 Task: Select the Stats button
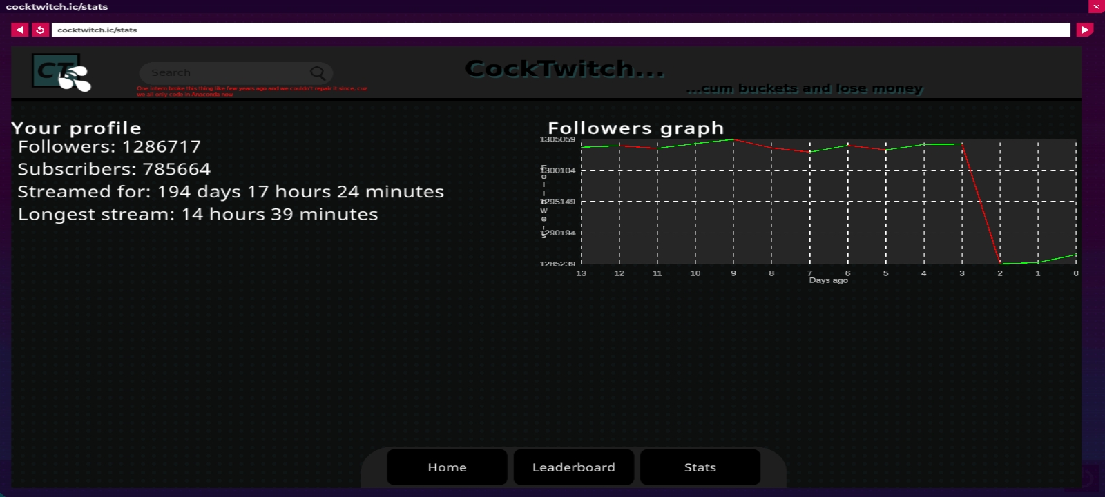700,467
